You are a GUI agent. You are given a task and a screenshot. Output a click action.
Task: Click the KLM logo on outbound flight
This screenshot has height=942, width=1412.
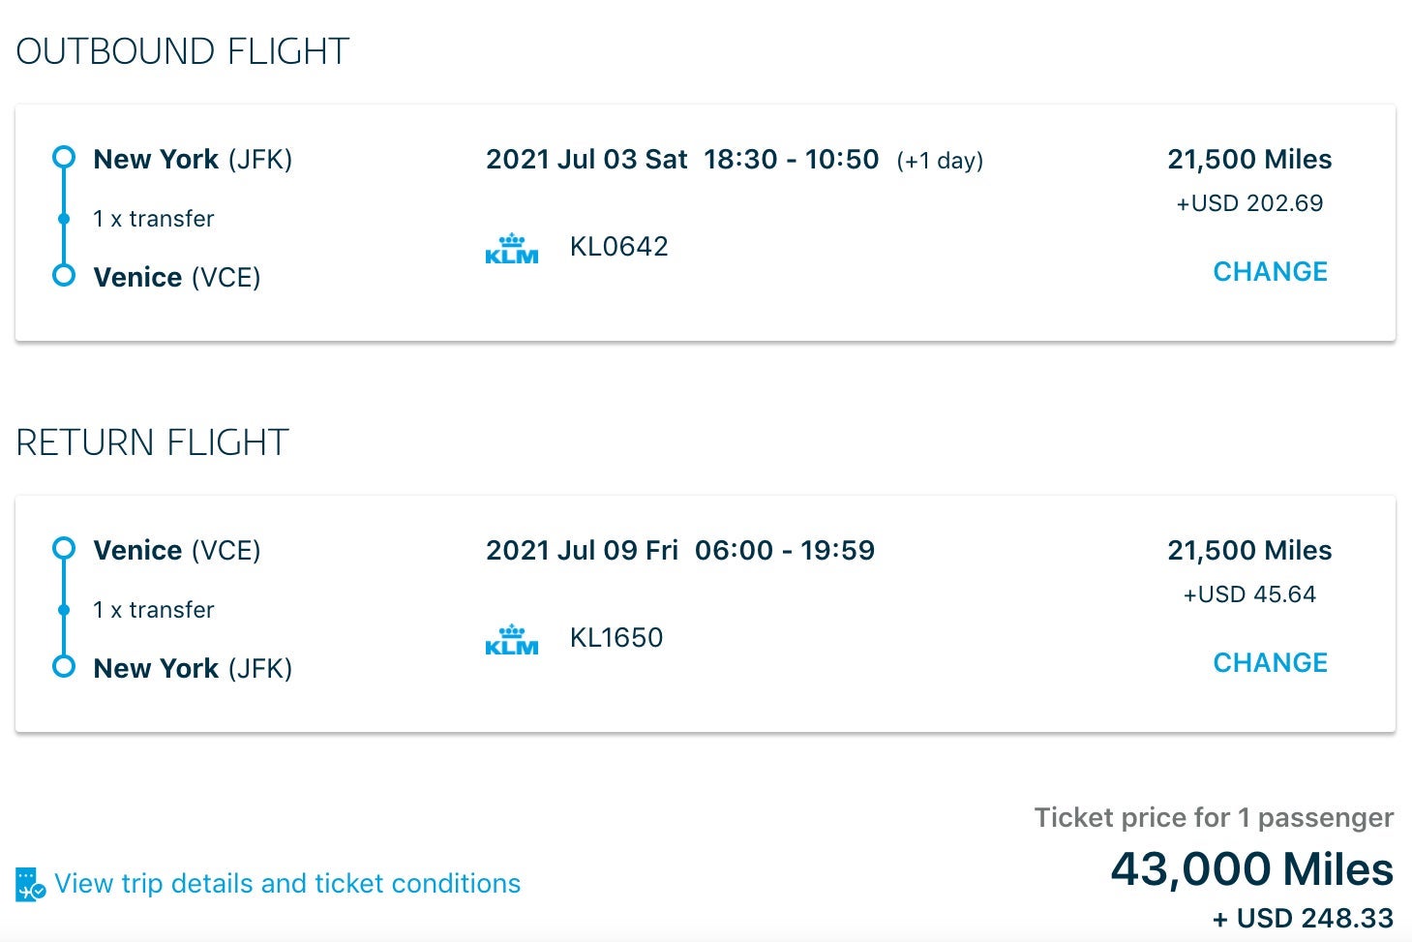[x=511, y=249]
